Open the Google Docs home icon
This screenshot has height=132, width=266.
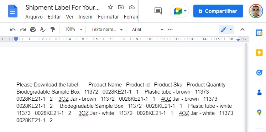13,11
